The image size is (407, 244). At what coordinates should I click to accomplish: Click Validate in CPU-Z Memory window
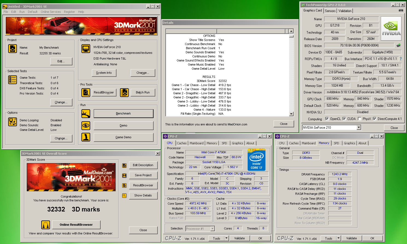pyautogui.click(x=352, y=238)
